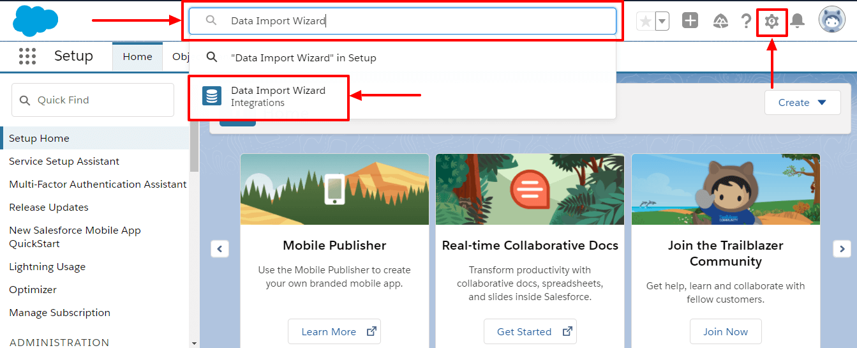
Task: Click the Setup app name label
Action: click(x=73, y=56)
